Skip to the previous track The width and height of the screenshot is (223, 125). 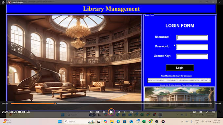tap(98, 112)
